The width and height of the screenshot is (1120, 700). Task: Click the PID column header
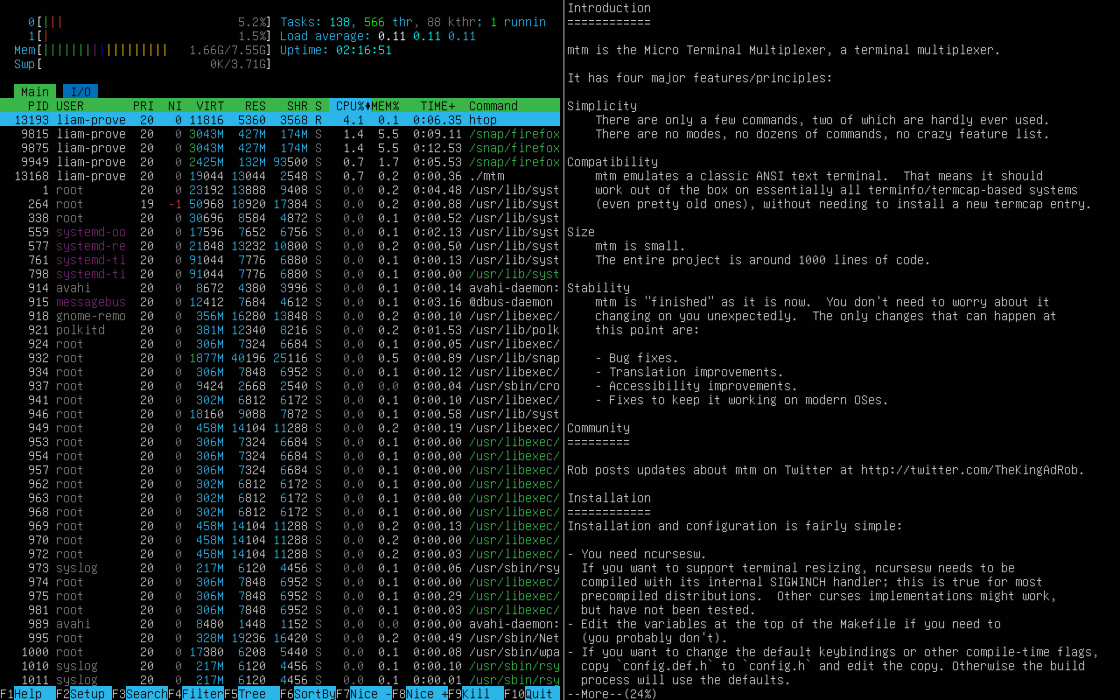coord(38,106)
